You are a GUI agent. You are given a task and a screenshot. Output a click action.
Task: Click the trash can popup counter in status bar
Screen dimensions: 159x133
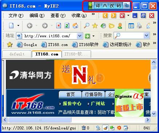click(x=85, y=128)
